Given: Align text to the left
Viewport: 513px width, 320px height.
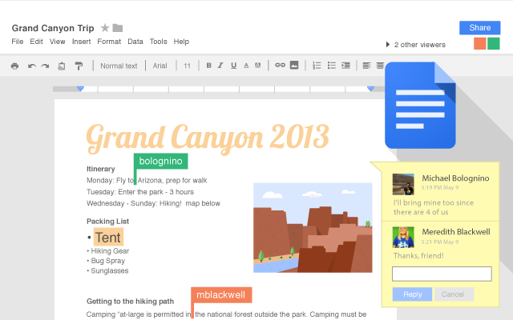Looking at the screenshot, I should (x=366, y=66).
